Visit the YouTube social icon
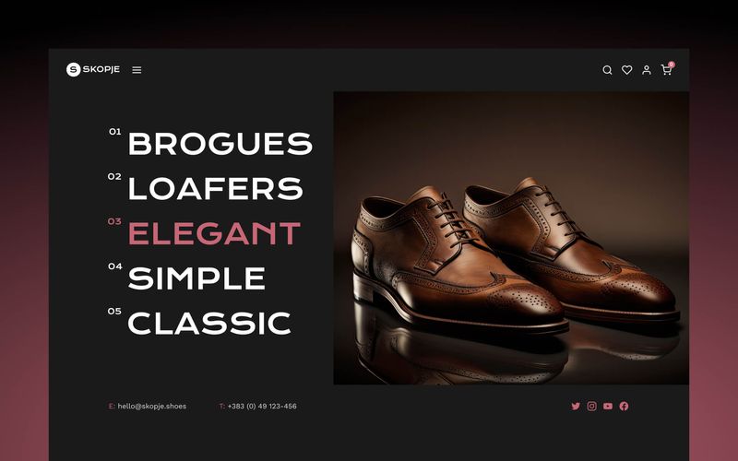Screen dimensions: 738x461 coord(608,406)
